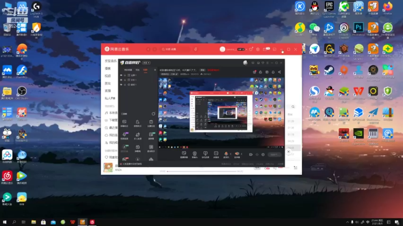Click the start streaming pill button

[274, 155]
